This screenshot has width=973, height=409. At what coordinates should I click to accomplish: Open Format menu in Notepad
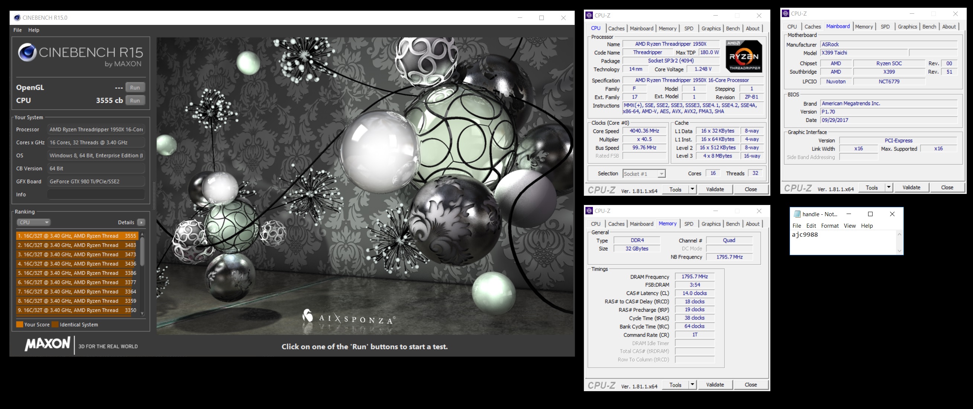pos(830,226)
